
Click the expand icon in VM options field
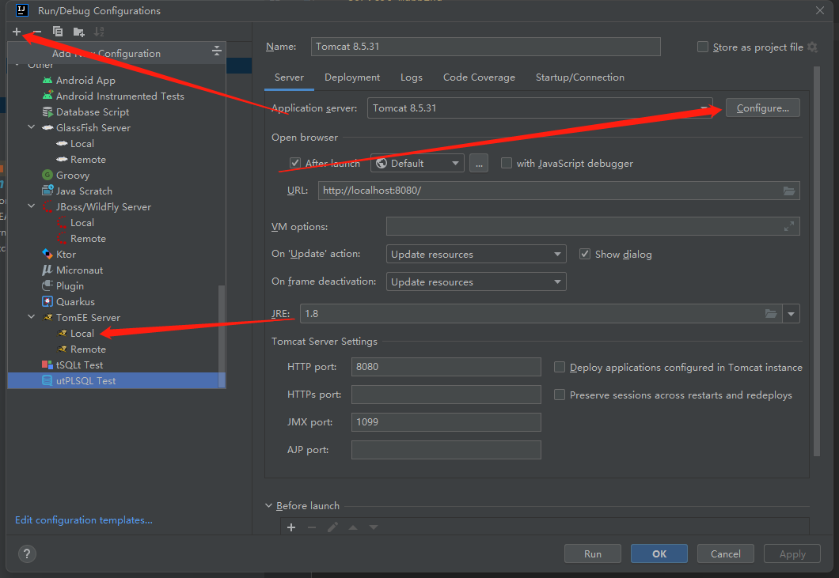point(788,227)
